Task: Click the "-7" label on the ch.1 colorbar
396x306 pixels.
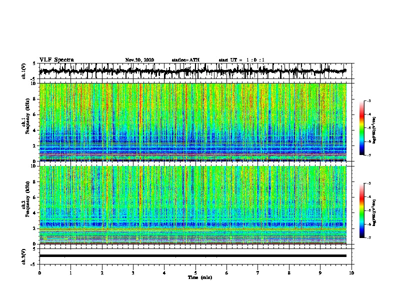Action: click(x=369, y=155)
